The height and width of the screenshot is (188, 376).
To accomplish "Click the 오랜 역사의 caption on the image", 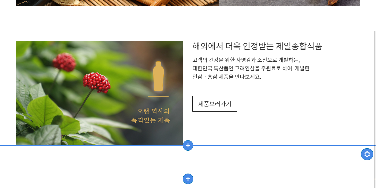I will (x=153, y=111).
